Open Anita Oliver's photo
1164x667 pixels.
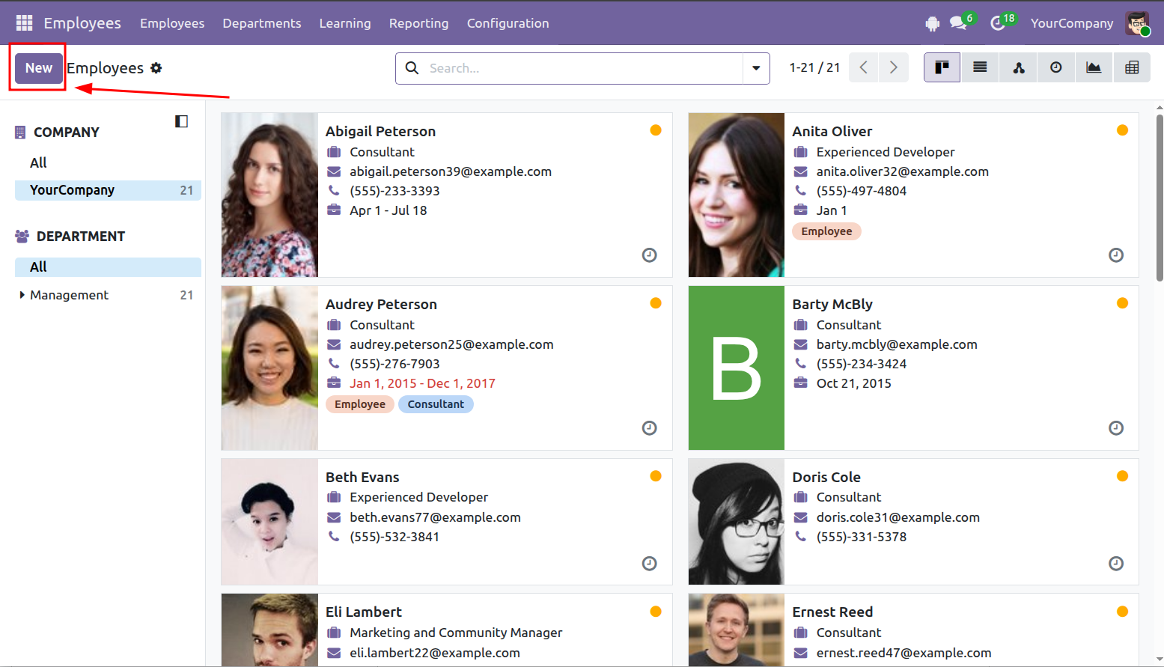[737, 195]
